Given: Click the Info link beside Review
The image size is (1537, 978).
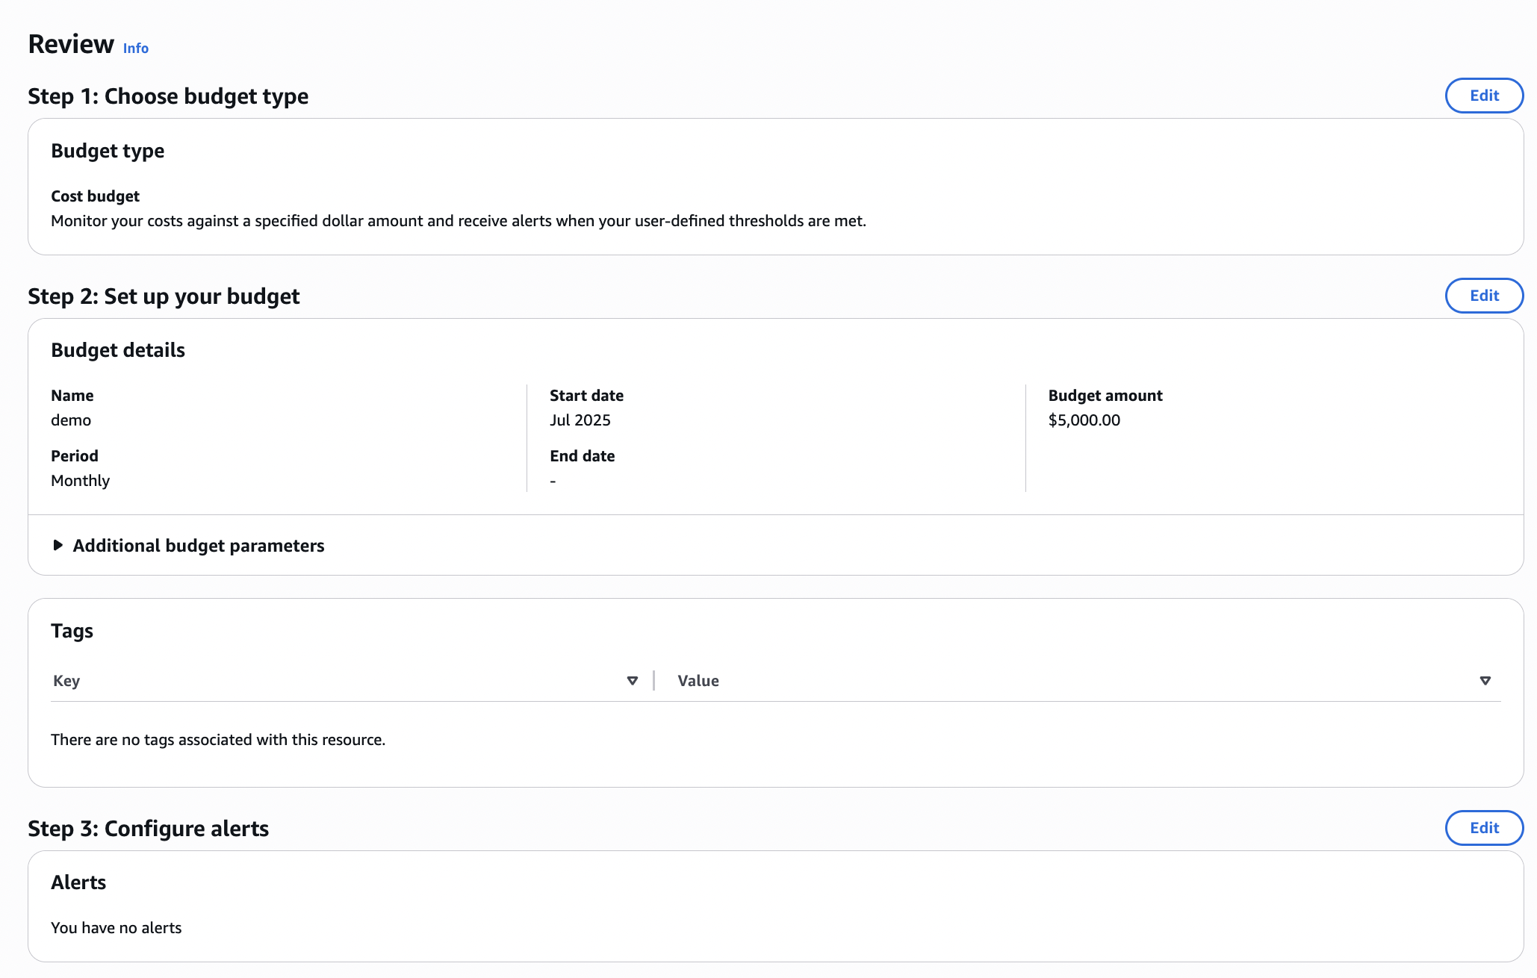Looking at the screenshot, I should click(135, 49).
